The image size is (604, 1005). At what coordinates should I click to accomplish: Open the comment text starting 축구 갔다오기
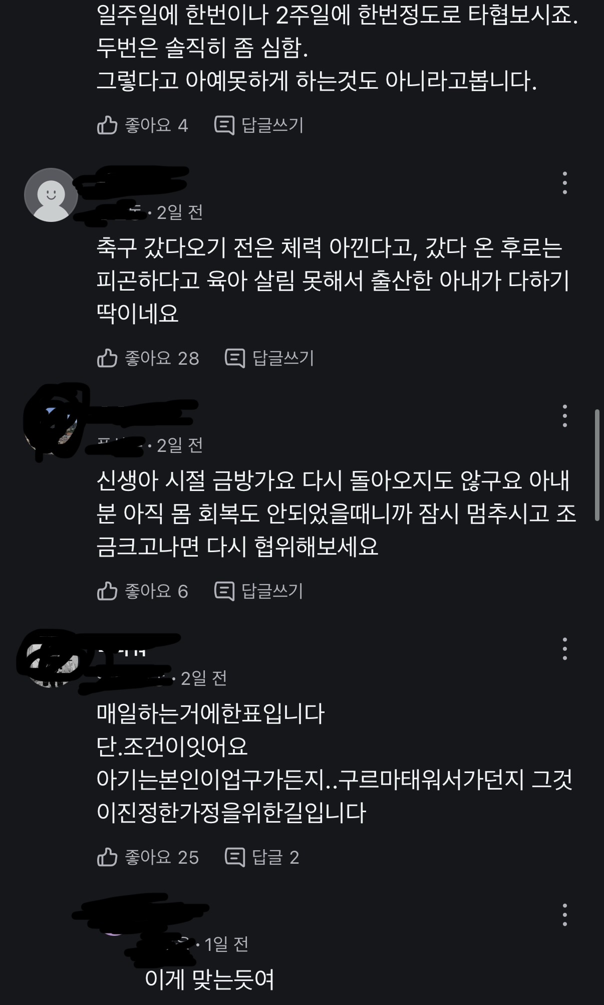point(333,281)
